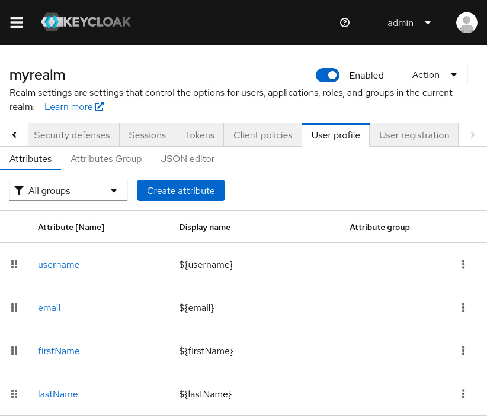Screen dimensions: 487x418
Task: Click the drag handle beside the firstName attribute
Action: click(x=14, y=351)
